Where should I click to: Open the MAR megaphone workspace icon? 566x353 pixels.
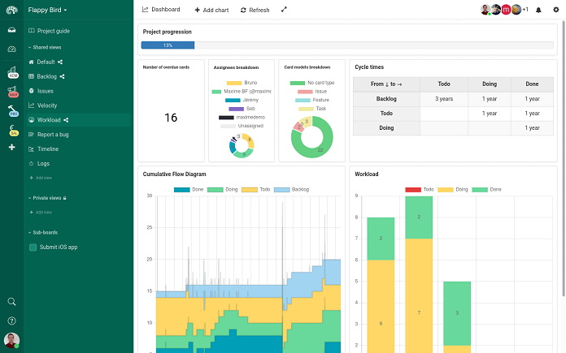13,92
